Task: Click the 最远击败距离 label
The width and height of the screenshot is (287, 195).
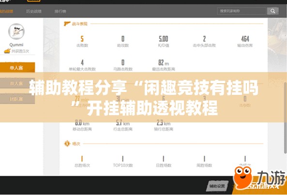Action: point(164,69)
